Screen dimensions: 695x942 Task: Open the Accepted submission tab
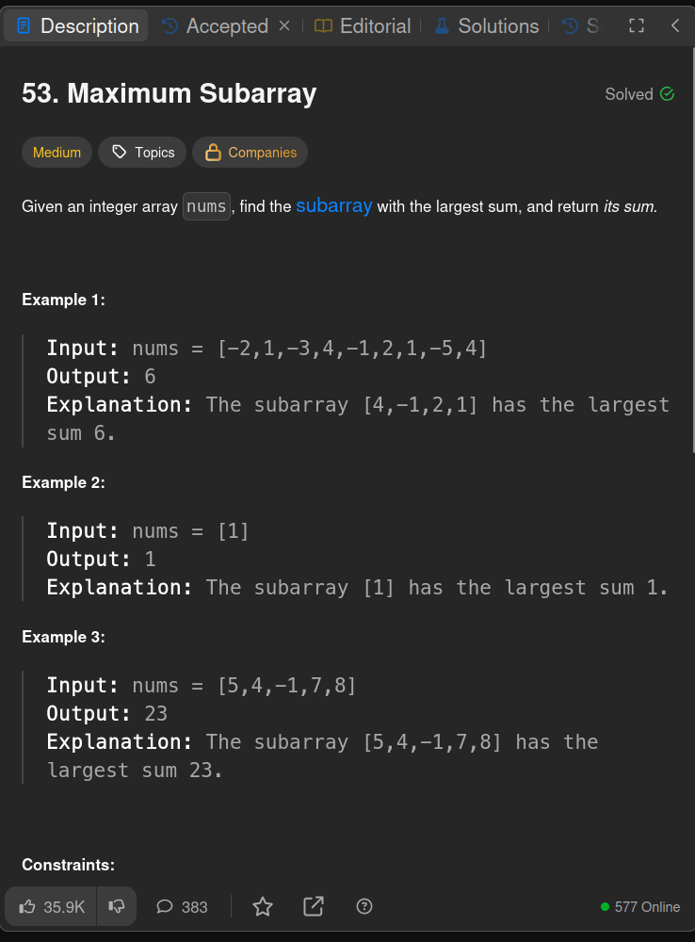pyautogui.click(x=215, y=25)
